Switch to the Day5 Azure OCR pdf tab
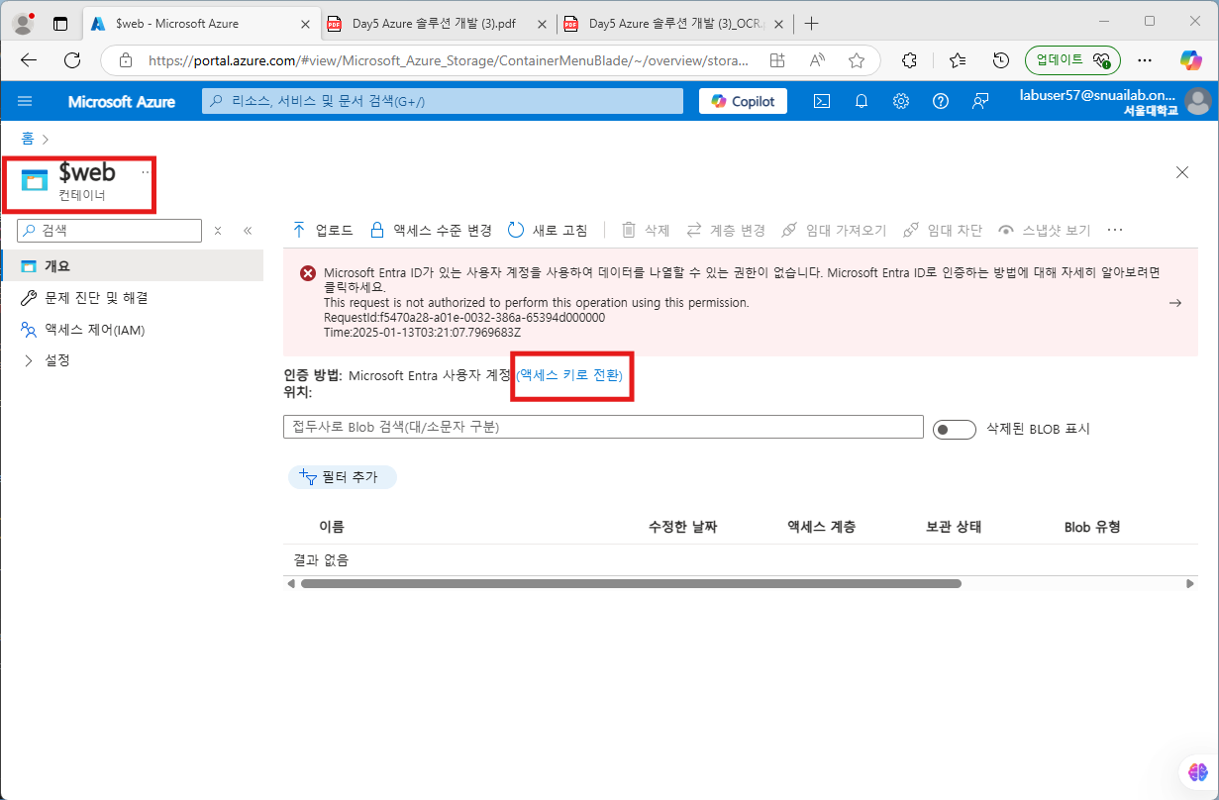This screenshot has height=800, width=1219. pyautogui.click(x=673, y=24)
